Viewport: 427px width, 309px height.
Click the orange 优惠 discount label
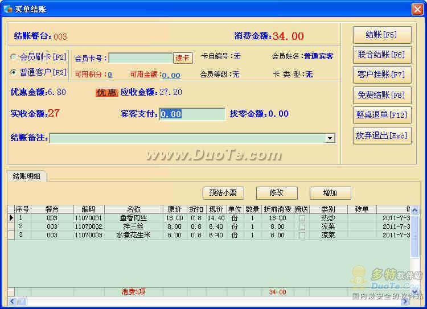pyautogui.click(x=107, y=93)
